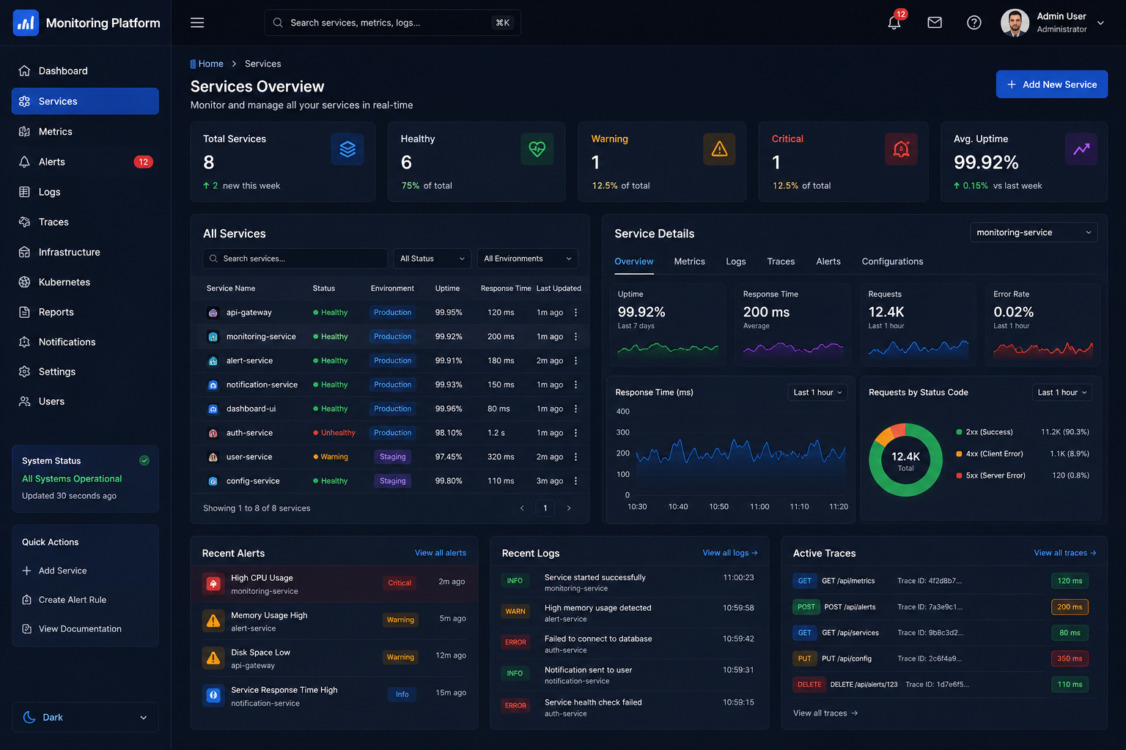Toggle the hamburger menu icon

pos(197,23)
